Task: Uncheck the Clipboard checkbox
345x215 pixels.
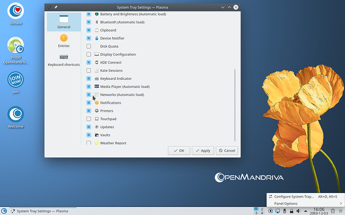Action: click(88, 30)
